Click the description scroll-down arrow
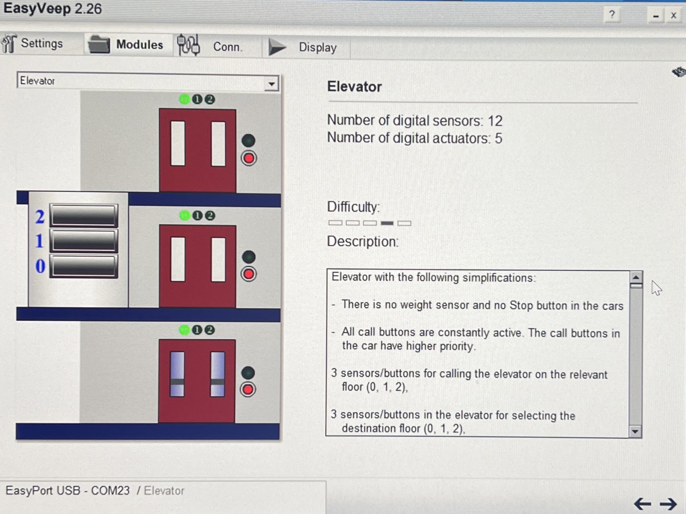 (635, 432)
